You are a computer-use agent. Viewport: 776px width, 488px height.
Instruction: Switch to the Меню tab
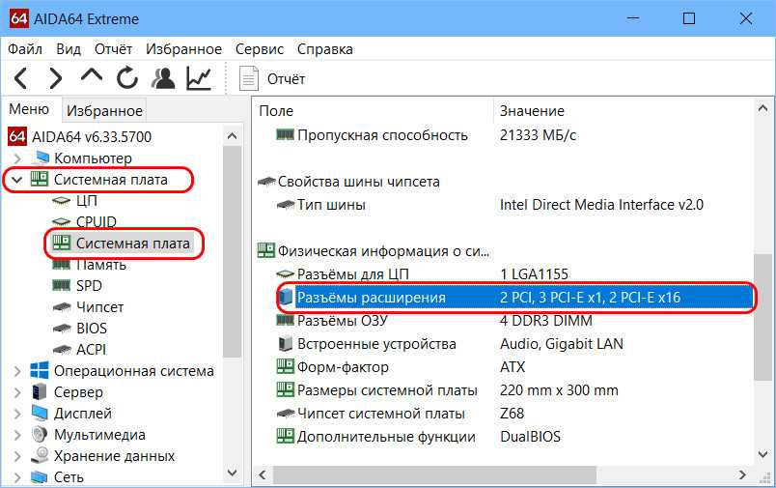29,109
